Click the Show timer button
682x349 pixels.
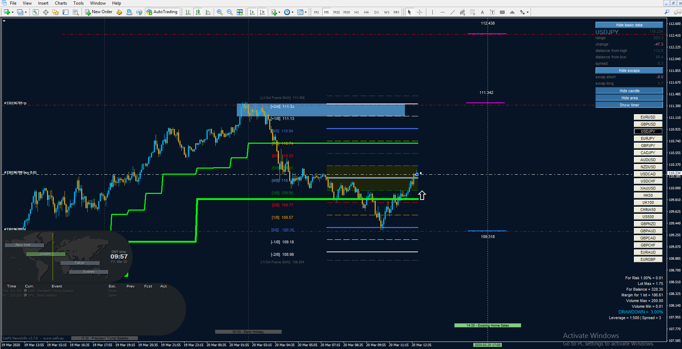pyautogui.click(x=629, y=105)
